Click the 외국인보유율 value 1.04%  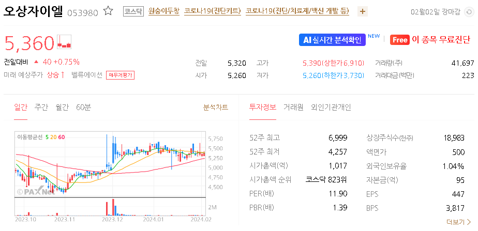453,166
